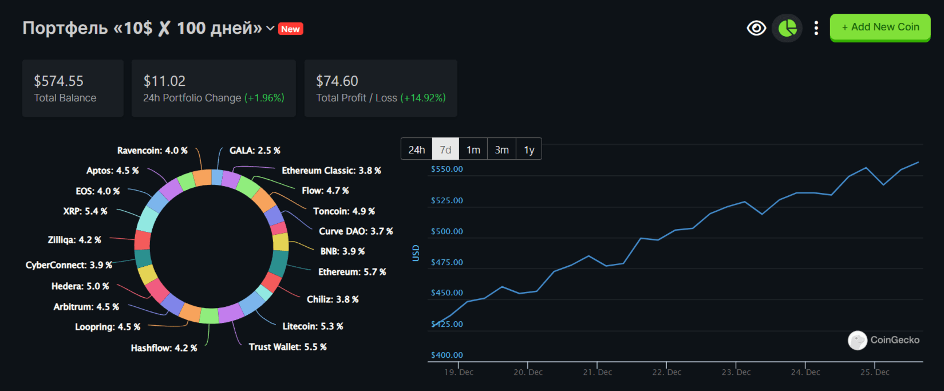Click the Trust Wallet: 5.5 % label

pyautogui.click(x=287, y=347)
